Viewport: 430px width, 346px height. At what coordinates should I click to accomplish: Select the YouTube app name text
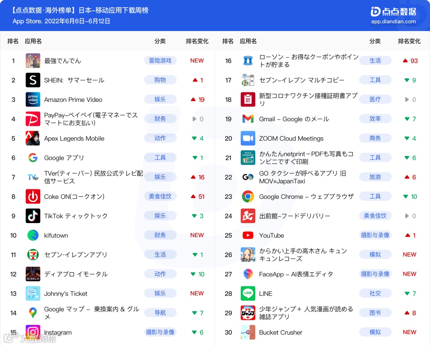point(272,235)
